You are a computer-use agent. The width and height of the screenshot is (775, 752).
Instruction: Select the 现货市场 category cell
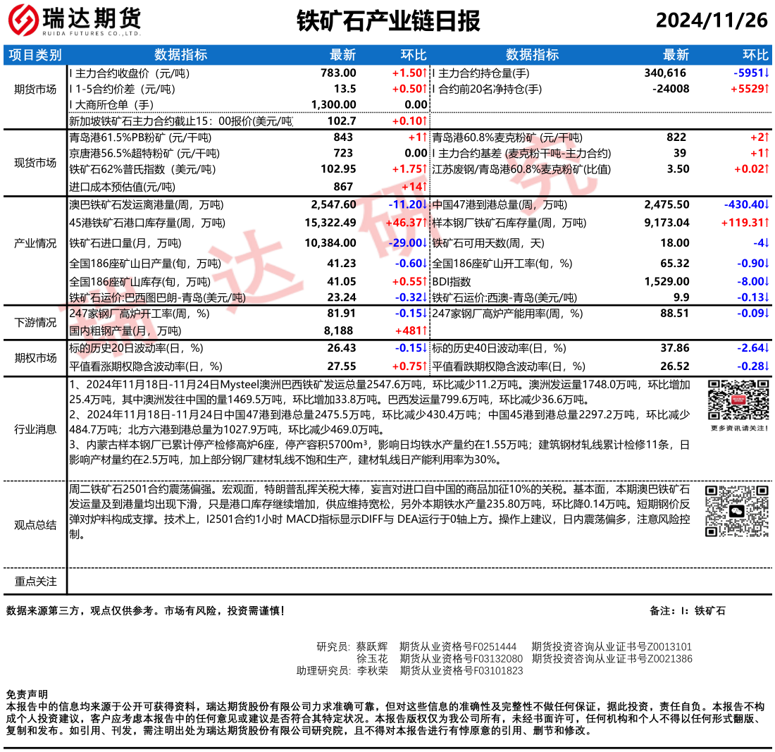click(x=35, y=163)
